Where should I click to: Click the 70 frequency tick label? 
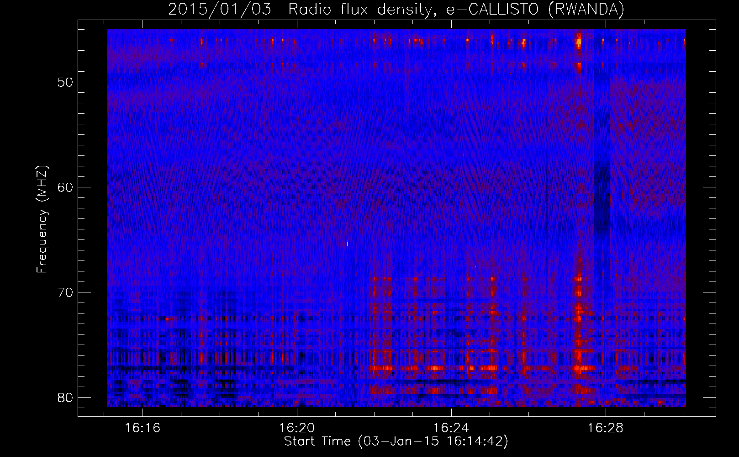(x=66, y=292)
